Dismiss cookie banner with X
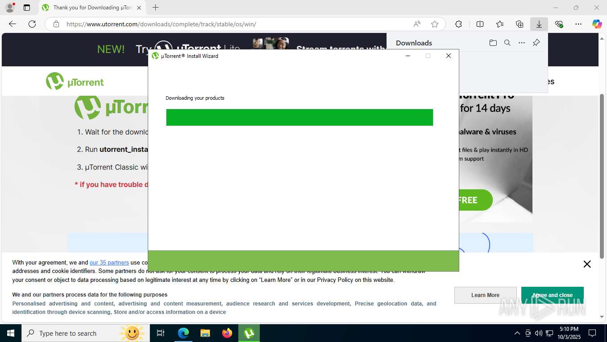Viewport: 607px width, 342px height. (587, 264)
